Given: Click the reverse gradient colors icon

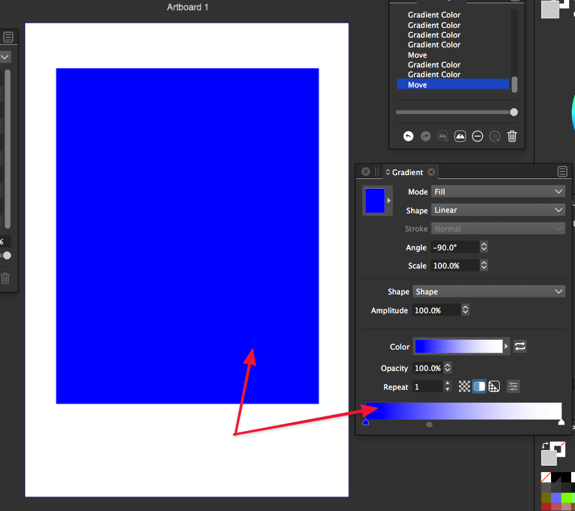Looking at the screenshot, I should [x=520, y=346].
